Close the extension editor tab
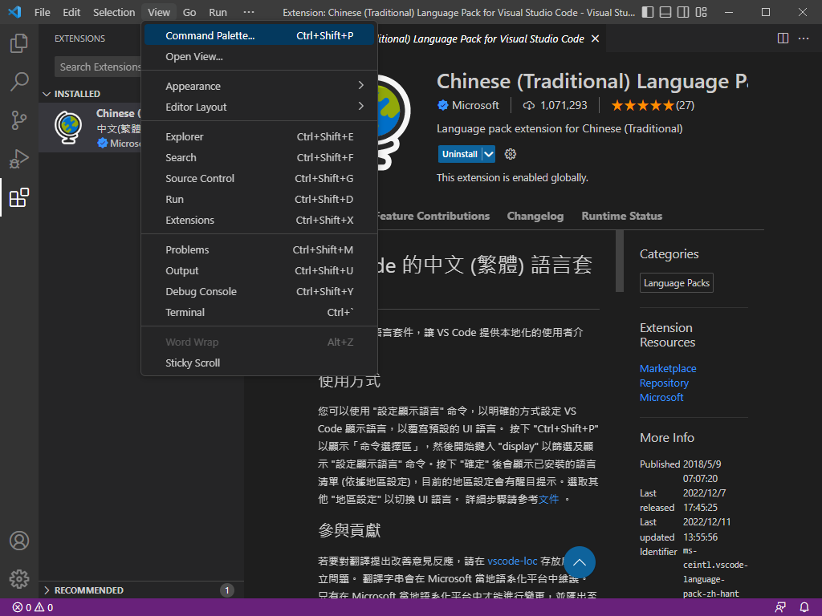Image resolution: width=822 pixels, height=616 pixels. tap(595, 38)
